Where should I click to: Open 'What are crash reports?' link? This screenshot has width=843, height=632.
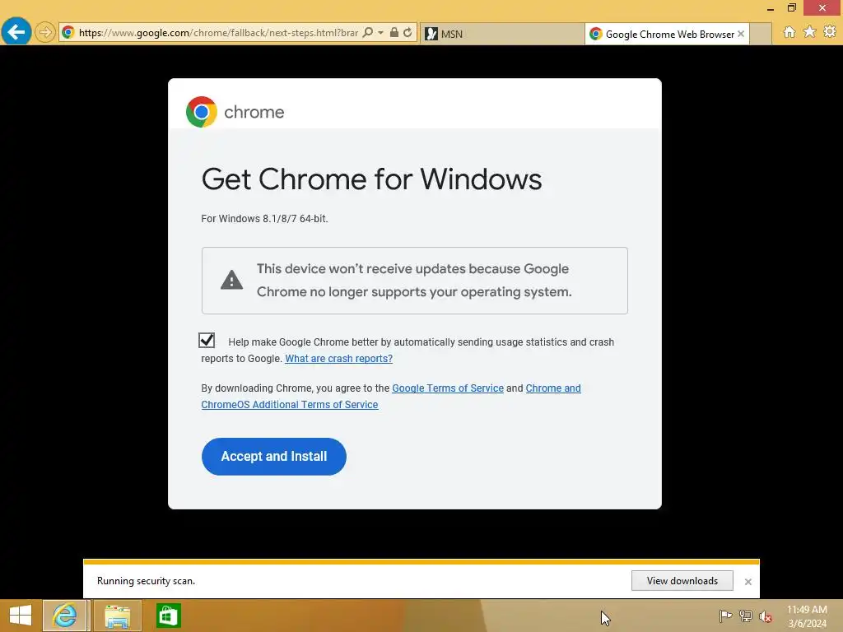point(338,359)
